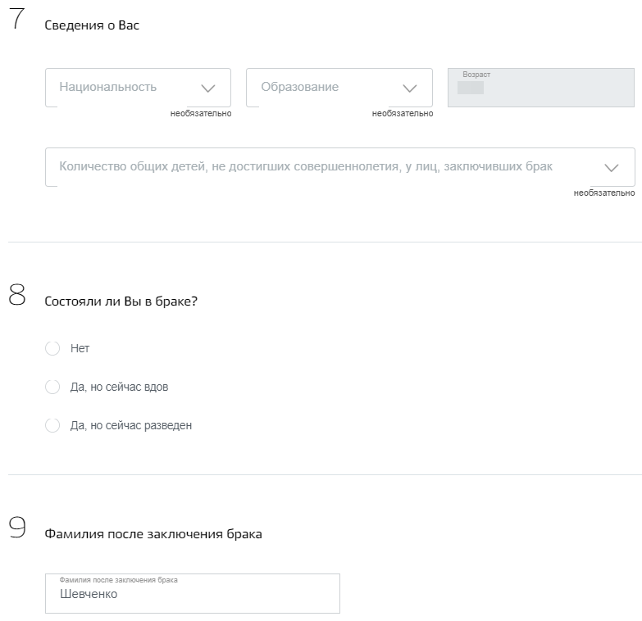642x621 pixels.
Task: Click "необязательно" label under Национальность
Action: [201, 114]
